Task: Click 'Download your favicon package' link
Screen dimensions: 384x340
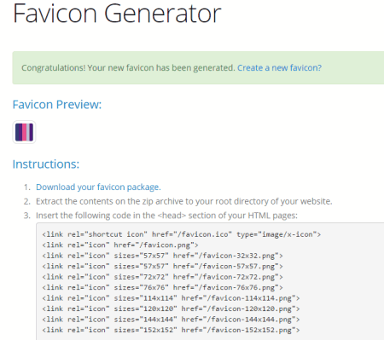Action: point(98,187)
